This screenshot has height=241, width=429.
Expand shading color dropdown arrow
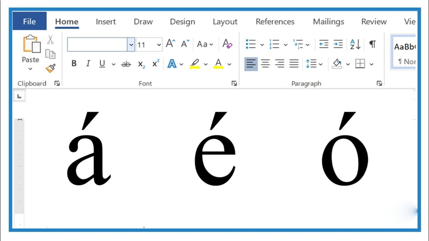coord(347,64)
